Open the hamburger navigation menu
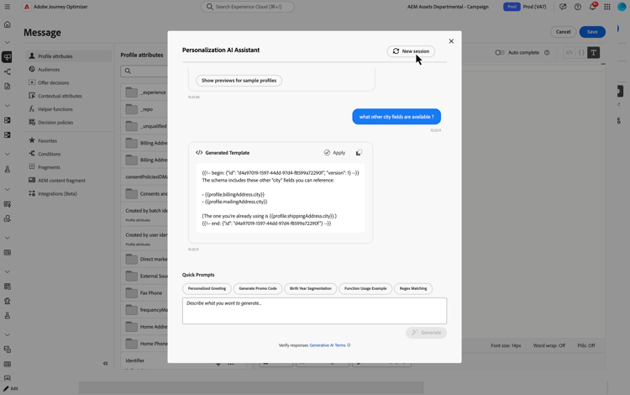 (x=8, y=7)
